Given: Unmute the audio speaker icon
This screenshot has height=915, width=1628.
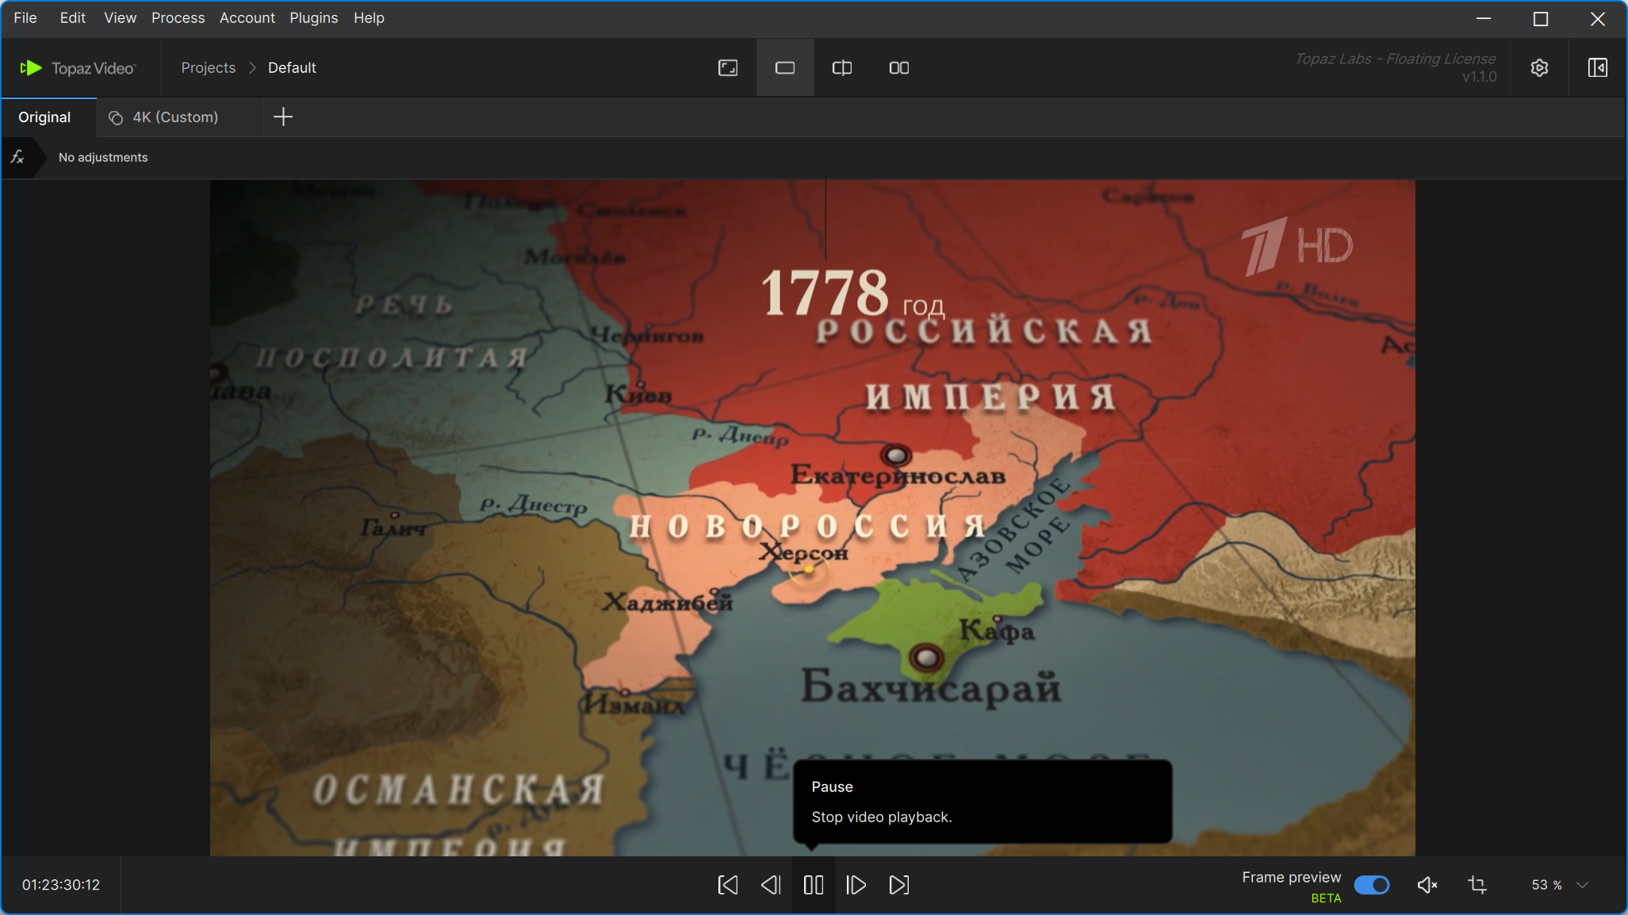Looking at the screenshot, I should pyautogui.click(x=1427, y=885).
